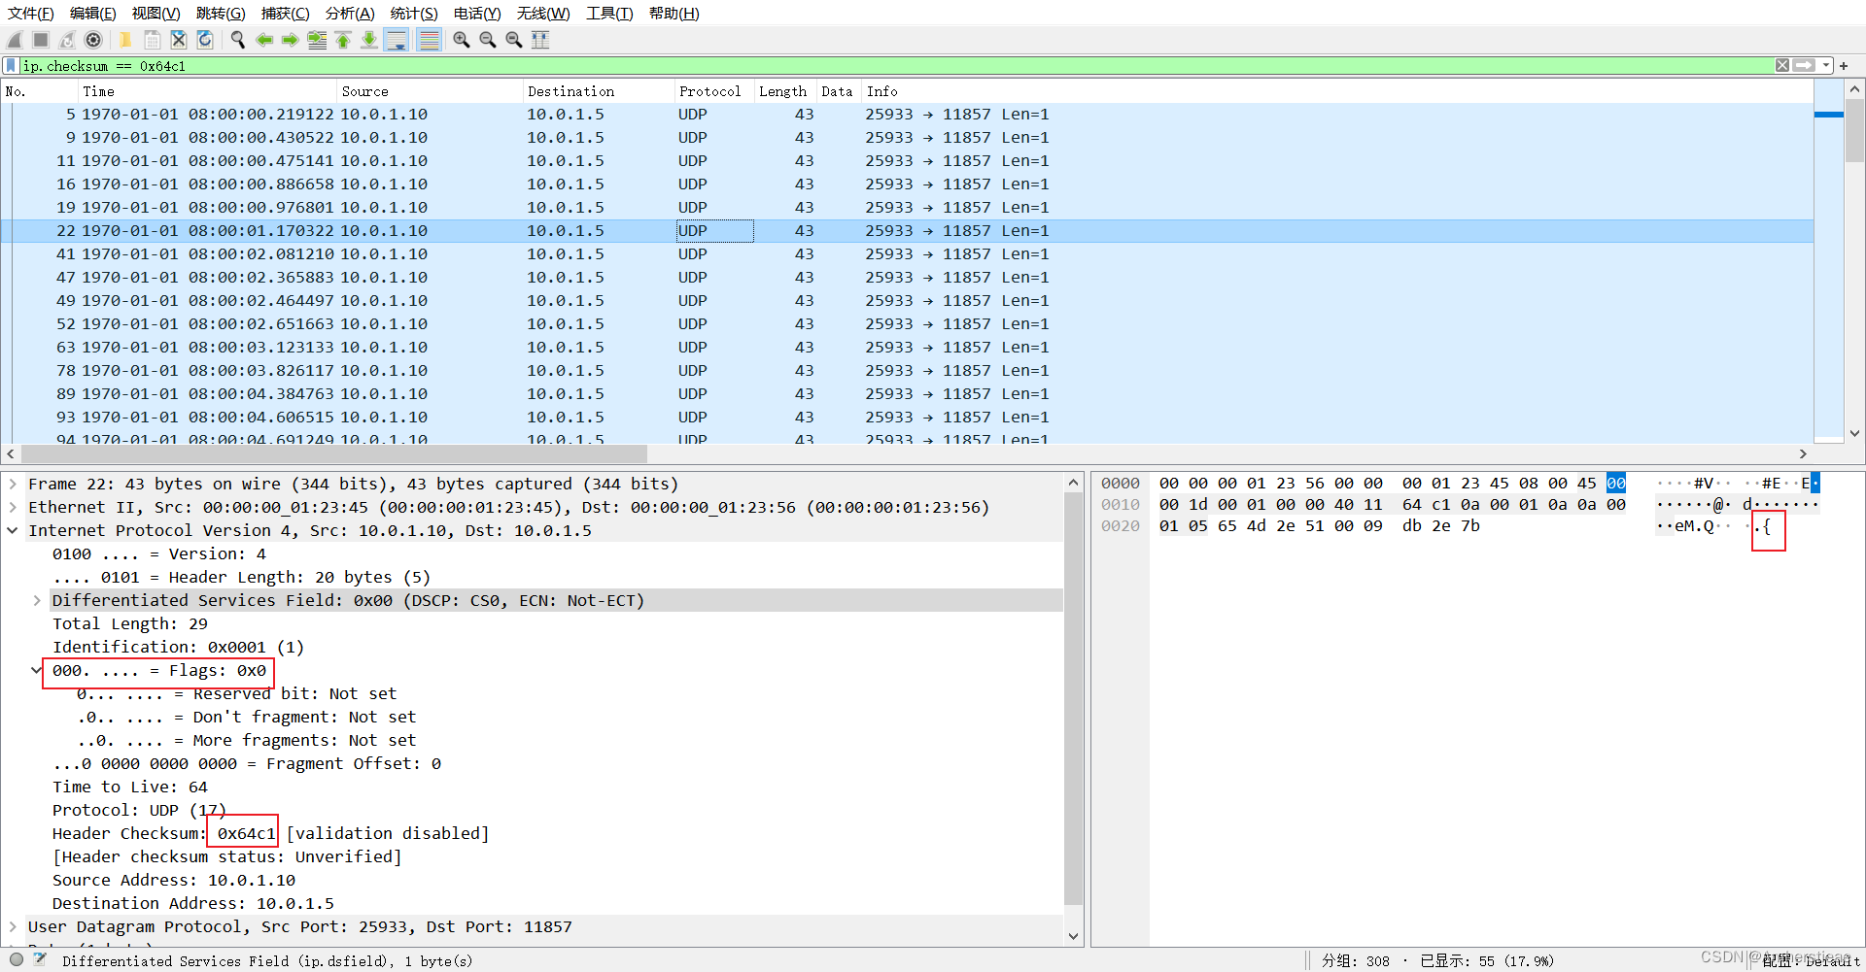1866x972 pixels.
Task: Go forward with green right arrow
Action: coord(290,40)
